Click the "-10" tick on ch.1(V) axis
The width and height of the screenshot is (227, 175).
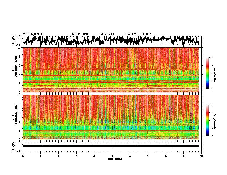coord(19,45)
